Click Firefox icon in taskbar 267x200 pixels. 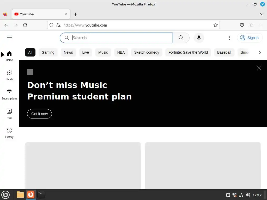pos(31,195)
